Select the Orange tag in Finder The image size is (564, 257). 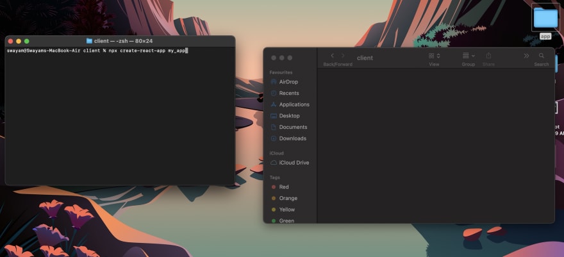point(284,199)
